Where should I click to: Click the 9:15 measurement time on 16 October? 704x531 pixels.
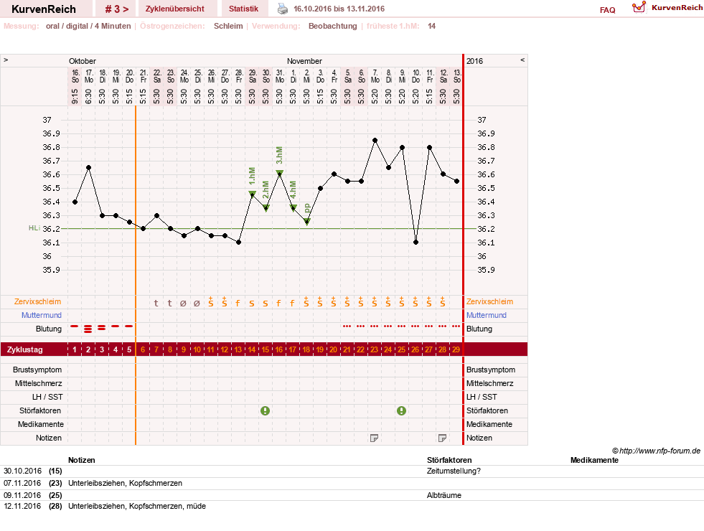(x=75, y=96)
